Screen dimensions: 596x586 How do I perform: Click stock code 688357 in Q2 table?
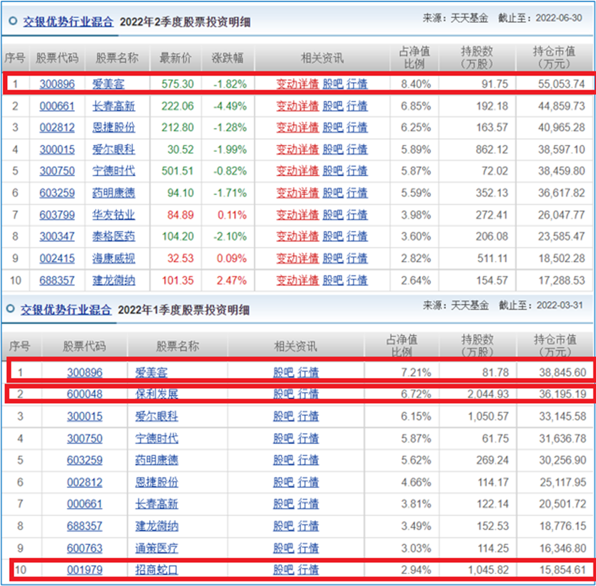pos(57,280)
